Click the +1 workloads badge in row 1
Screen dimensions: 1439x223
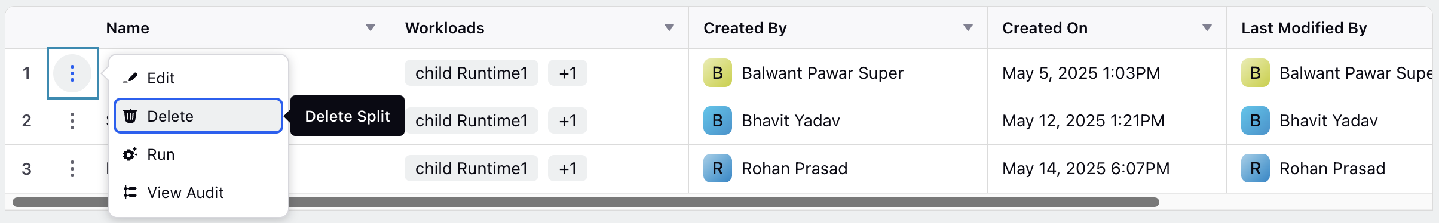click(568, 73)
